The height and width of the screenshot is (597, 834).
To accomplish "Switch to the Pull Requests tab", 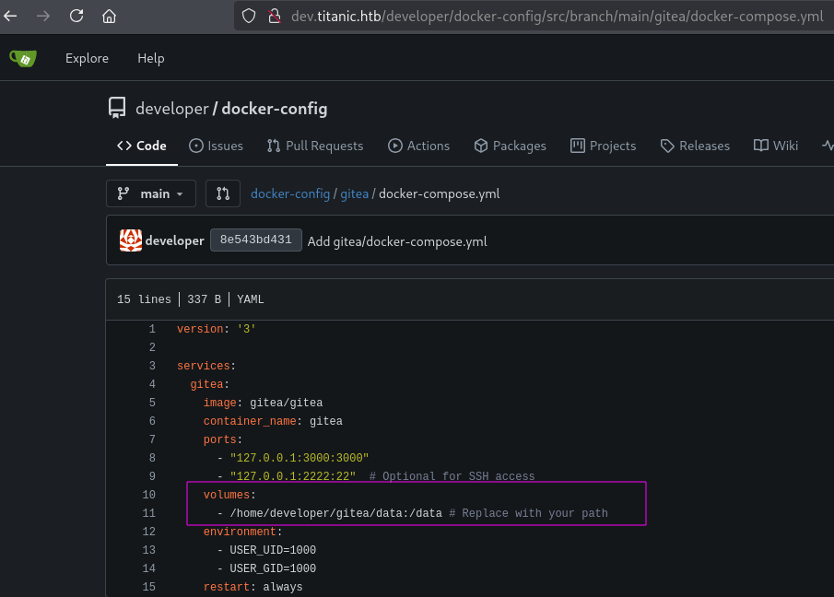I will click(x=315, y=146).
